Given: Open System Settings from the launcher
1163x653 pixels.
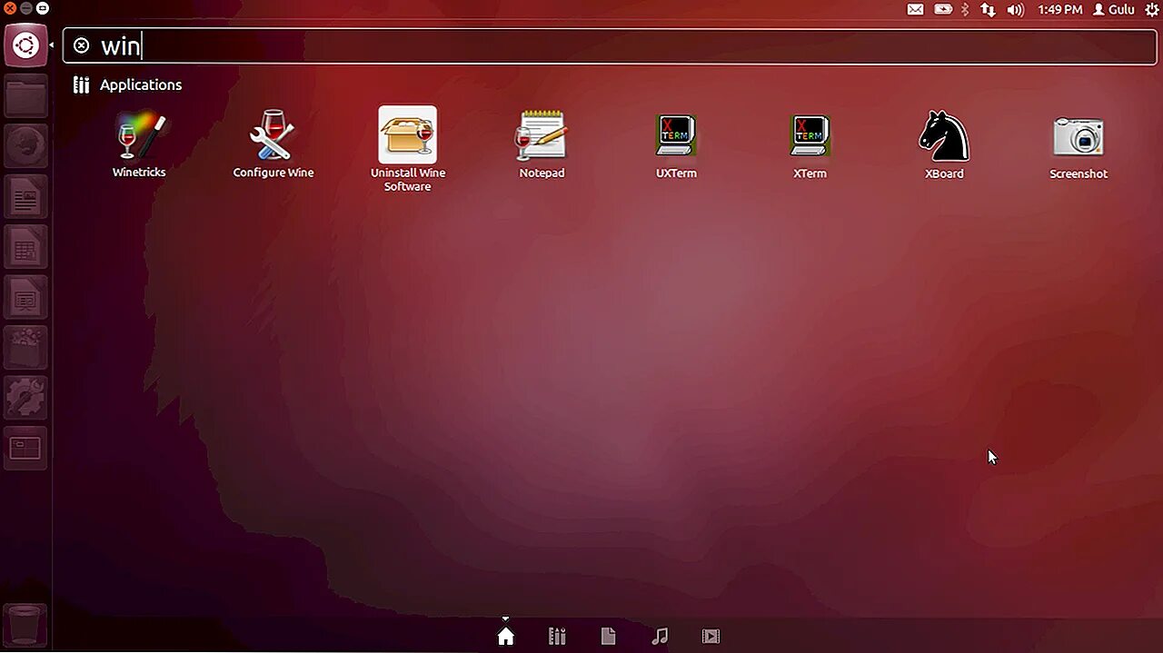Looking at the screenshot, I should 25,398.
